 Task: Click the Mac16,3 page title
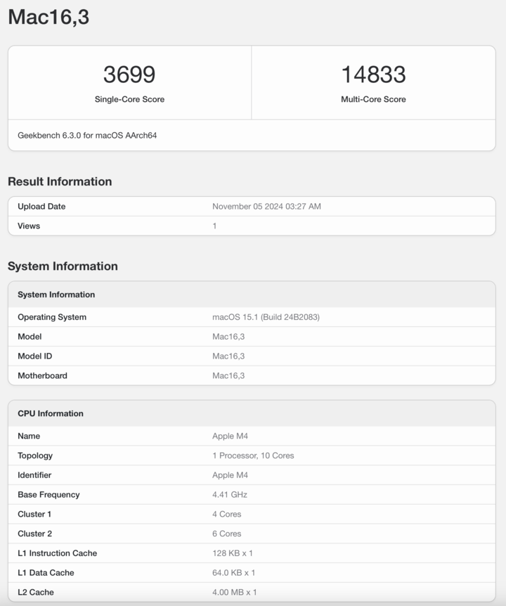tap(48, 17)
